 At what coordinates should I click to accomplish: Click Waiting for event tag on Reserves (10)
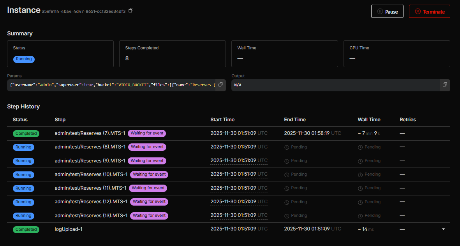tap(149, 174)
